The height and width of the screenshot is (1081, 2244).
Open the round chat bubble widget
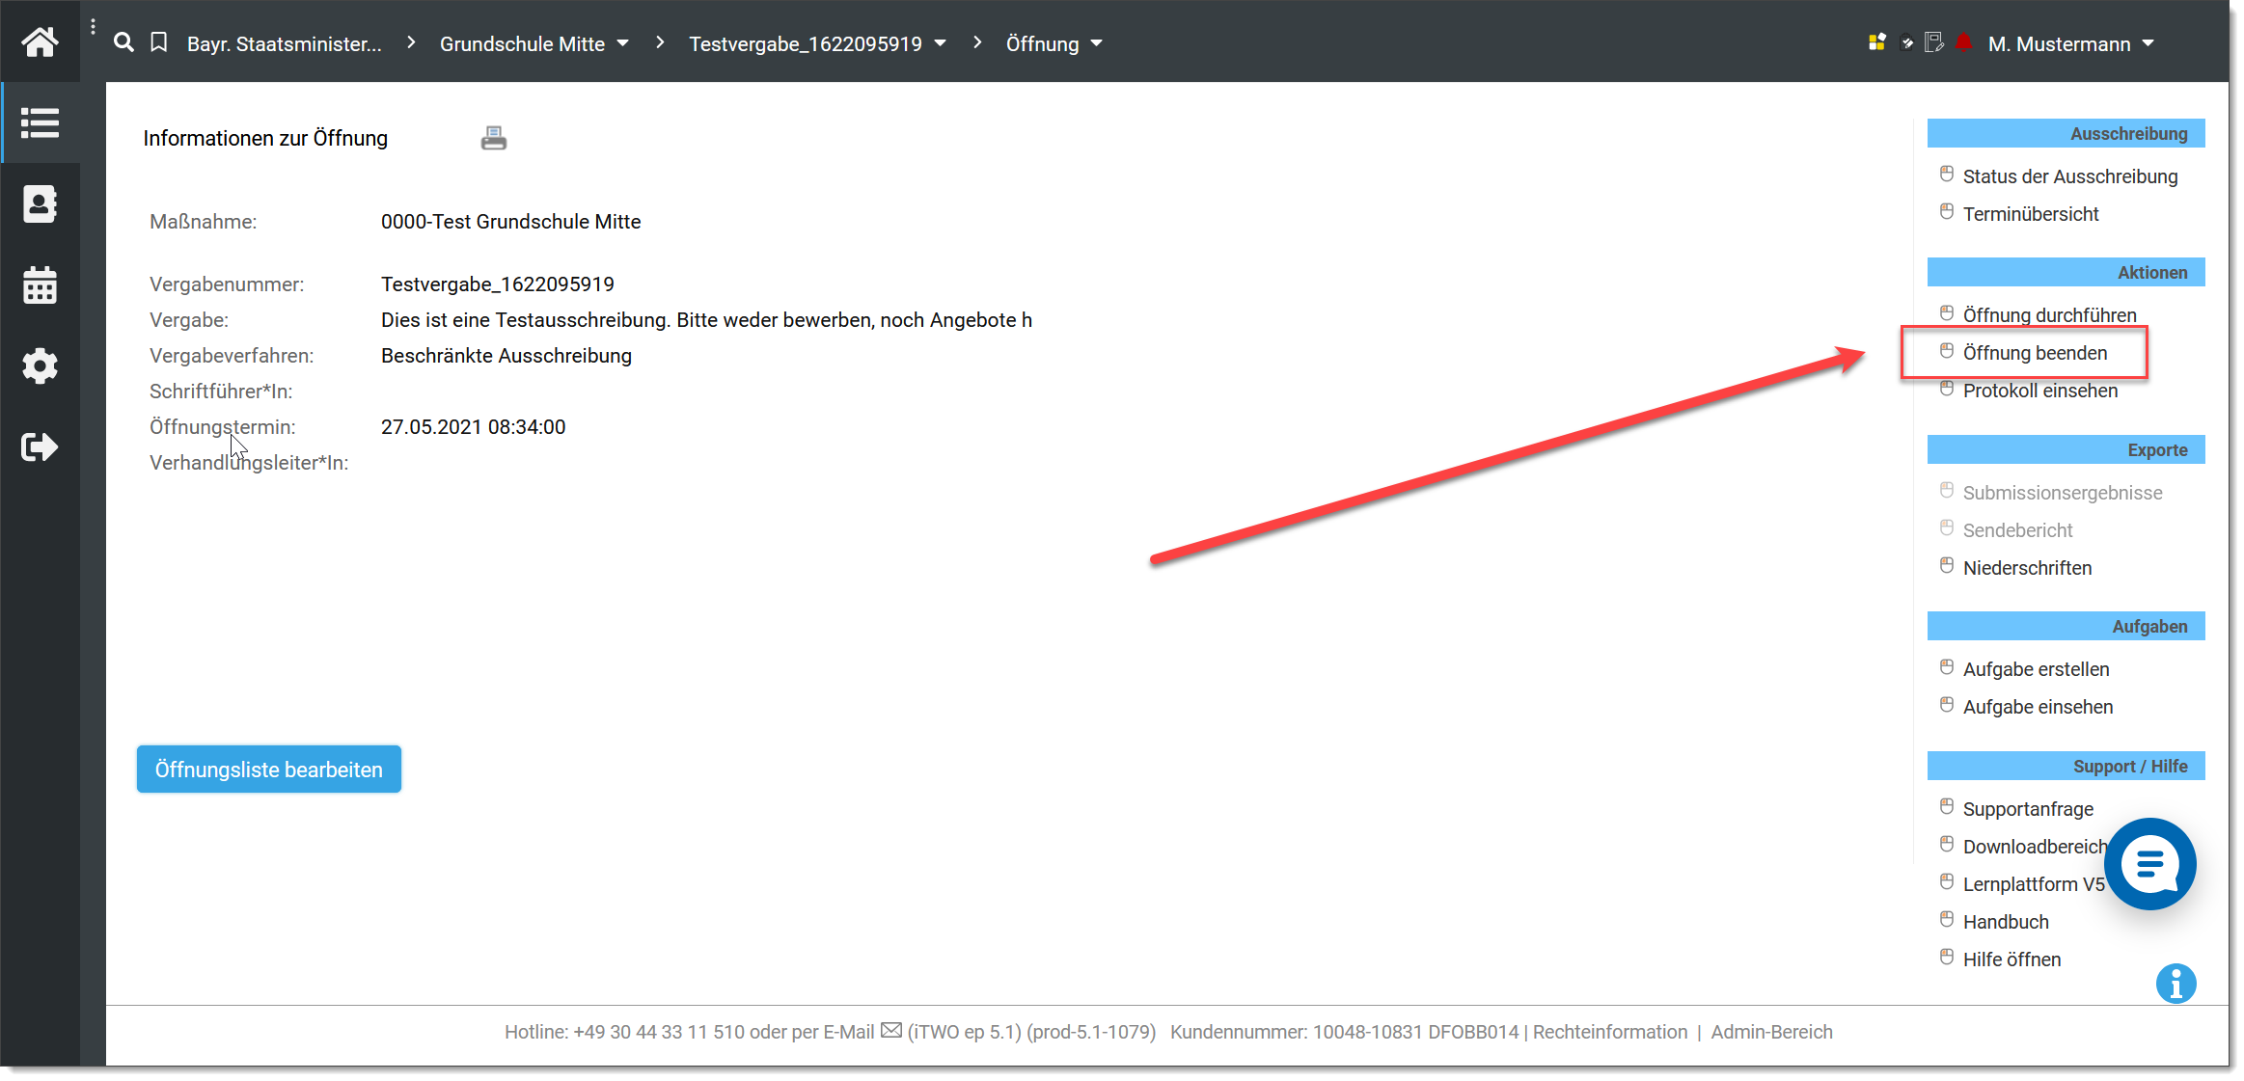(x=2150, y=864)
